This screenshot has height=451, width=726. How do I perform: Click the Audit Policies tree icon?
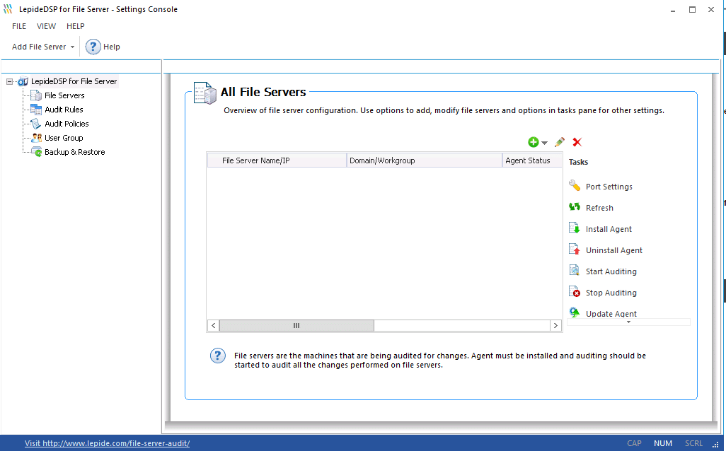[x=36, y=124]
